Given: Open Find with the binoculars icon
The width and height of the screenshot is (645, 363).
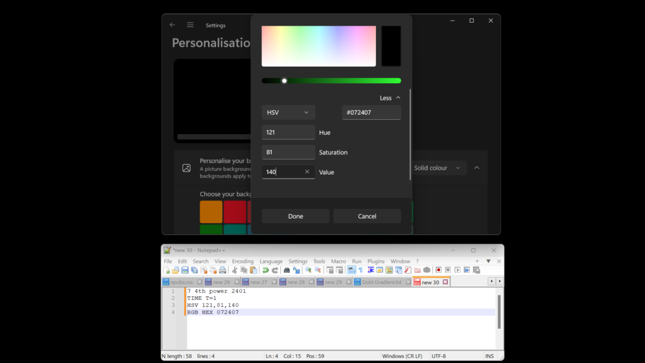Looking at the screenshot, I should click(x=287, y=270).
